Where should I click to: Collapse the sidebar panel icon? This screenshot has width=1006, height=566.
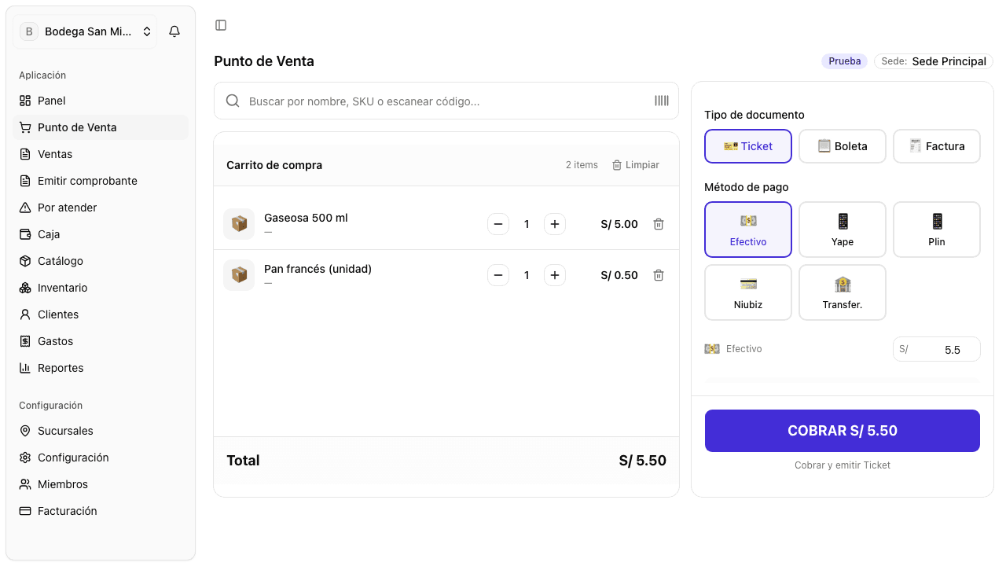[x=221, y=25]
